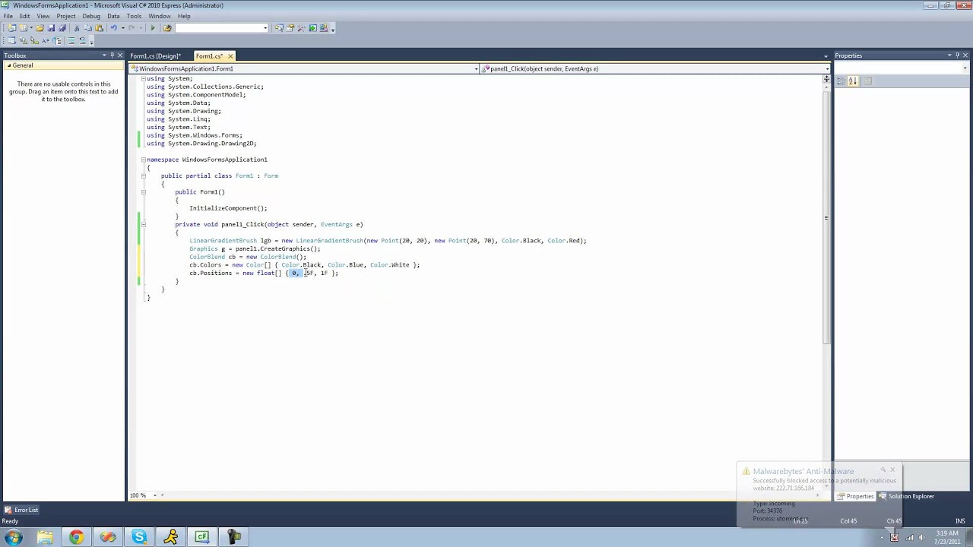The width and height of the screenshot is (973, 547).
Task: Collapse the namespace WindowsFormsApplication1 code block
Action: click(143, 160)
